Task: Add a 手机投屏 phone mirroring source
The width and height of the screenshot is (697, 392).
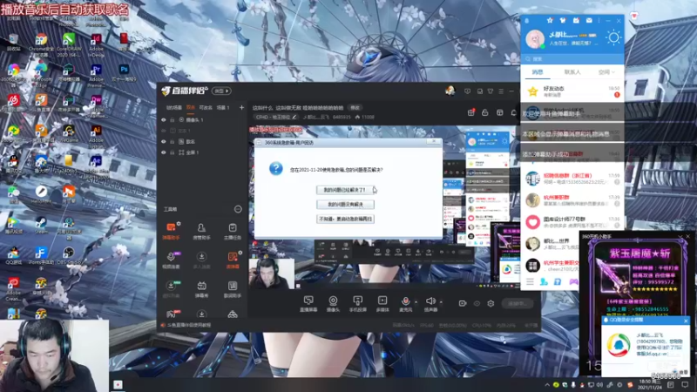Action: (x=357, y=304)
